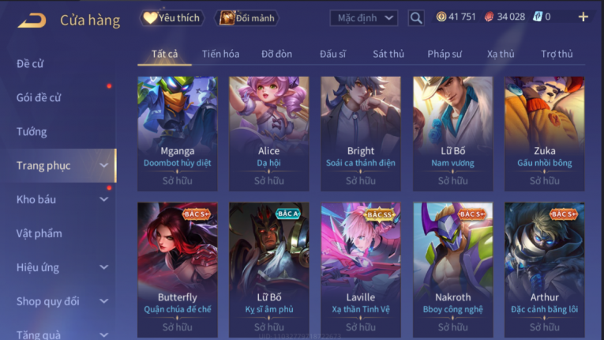The height and width of the screenshot is (340, 604).
Task: Click the gold coin balance icon
Action: click(x=441, y=17)
